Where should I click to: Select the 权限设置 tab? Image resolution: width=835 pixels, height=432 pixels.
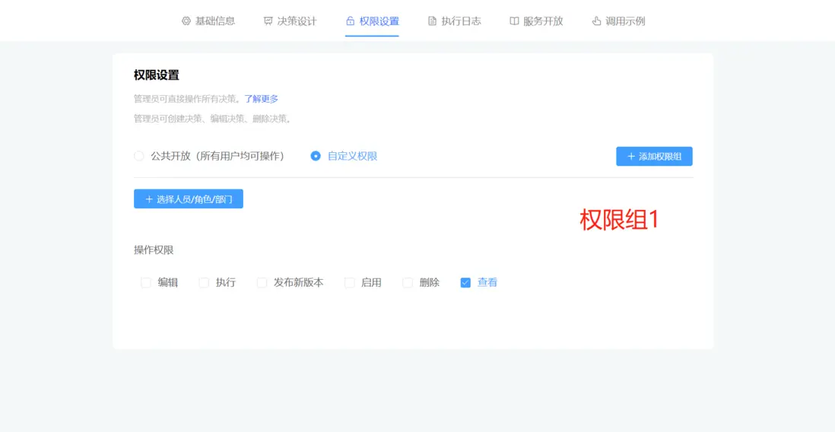click(x=372, y=21)
